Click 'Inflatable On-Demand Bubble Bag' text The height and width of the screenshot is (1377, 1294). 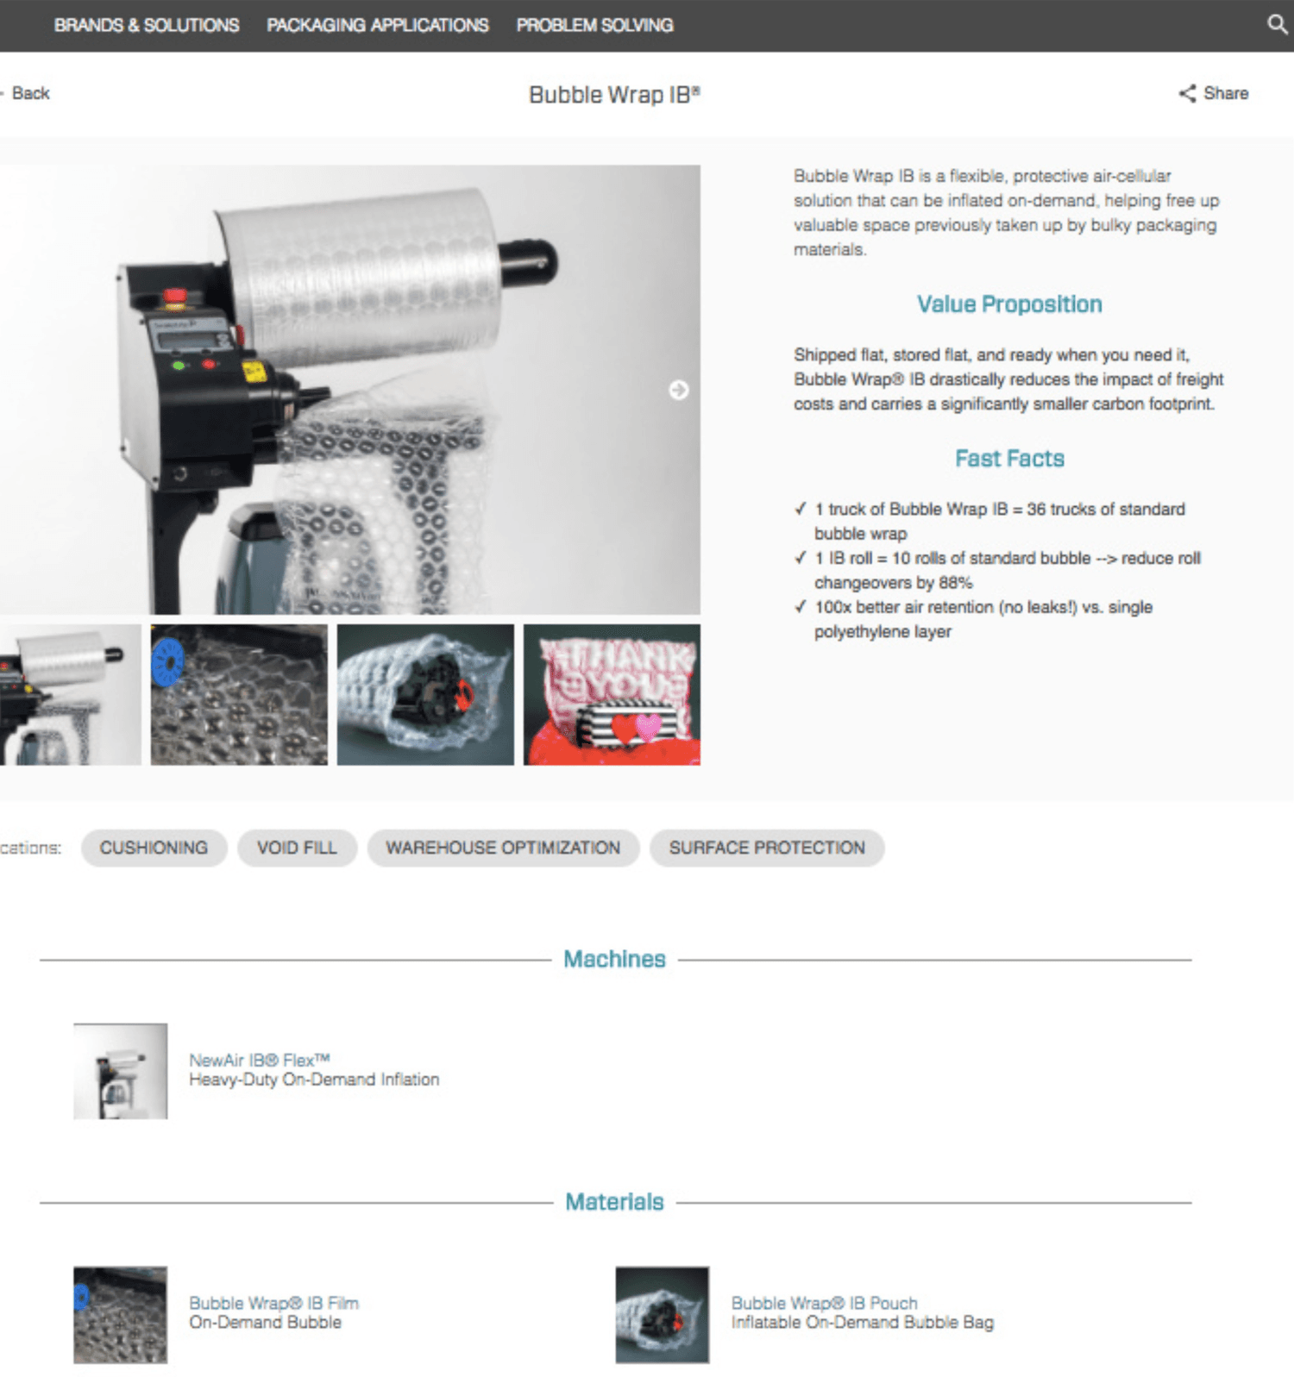pos(863,1323)
